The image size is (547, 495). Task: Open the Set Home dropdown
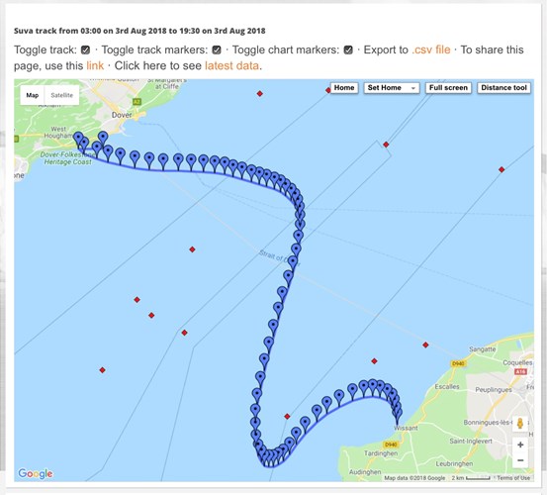pyautogui.click(x=392, y=88)
